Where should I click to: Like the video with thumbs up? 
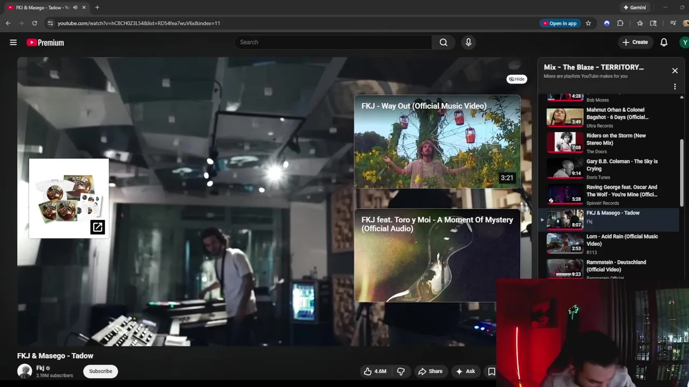tap(375, 371)
